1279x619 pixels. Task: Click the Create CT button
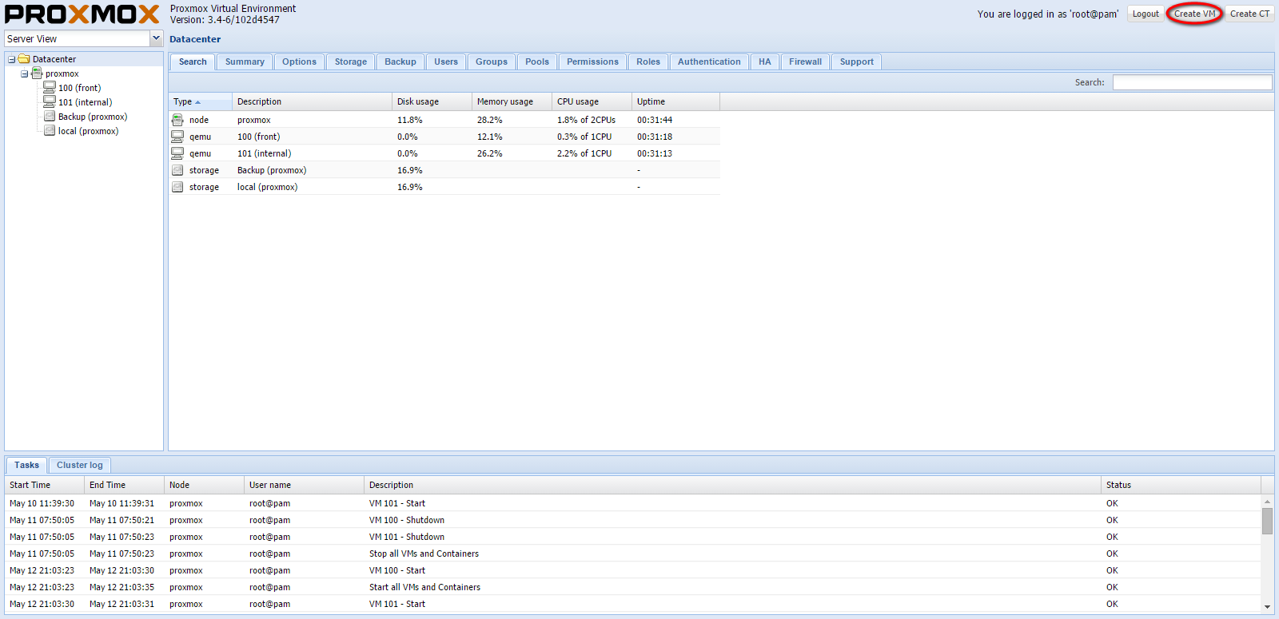pos(1249,14)
